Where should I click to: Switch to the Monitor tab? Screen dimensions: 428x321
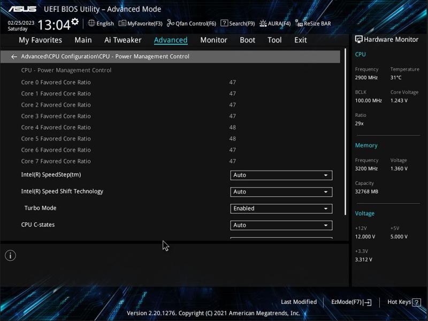tap(213, 40)
